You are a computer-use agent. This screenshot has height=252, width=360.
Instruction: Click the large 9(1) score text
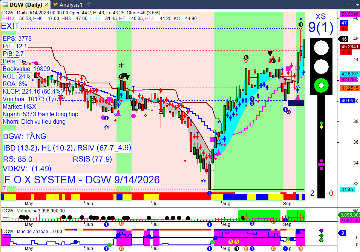(320, 27)
